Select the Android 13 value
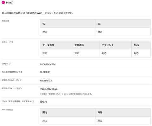 46,81
